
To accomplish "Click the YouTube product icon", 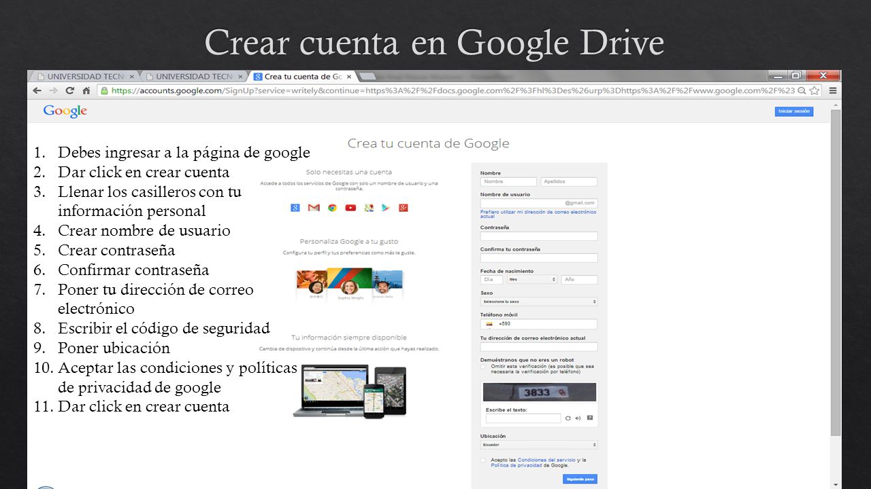I will pyautogui.click(x=350, y=208).
